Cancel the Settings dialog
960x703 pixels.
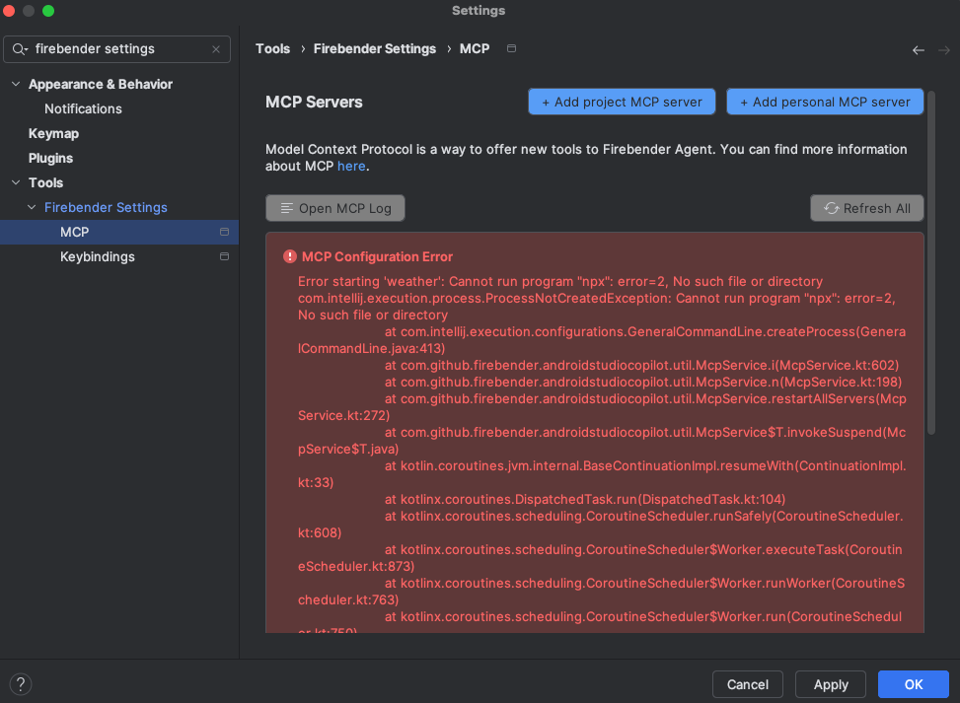pos(747,684)
